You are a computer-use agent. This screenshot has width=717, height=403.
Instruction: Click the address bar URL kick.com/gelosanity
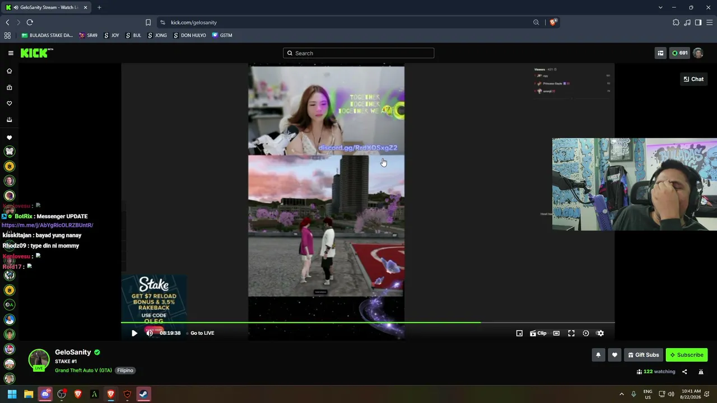[x=194, y=22]
